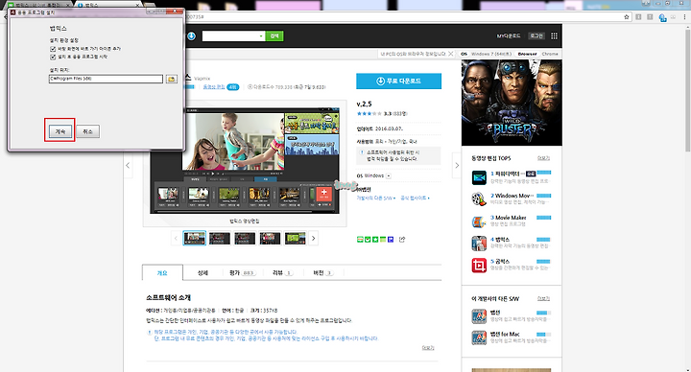This screenshot has width=691, height=372.
Task: Dismiss the PC OS info notice with X
Action: [x=450, y=54]
